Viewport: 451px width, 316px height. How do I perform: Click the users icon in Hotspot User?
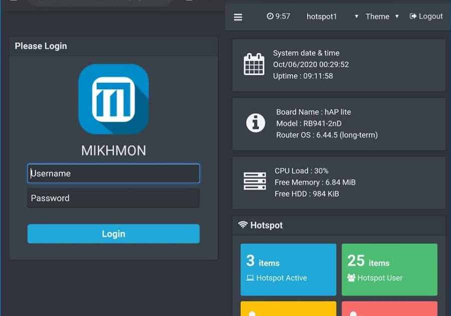tap(351, 278)
